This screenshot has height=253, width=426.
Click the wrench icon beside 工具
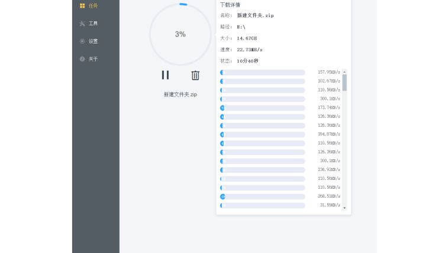tap(82, 24)
